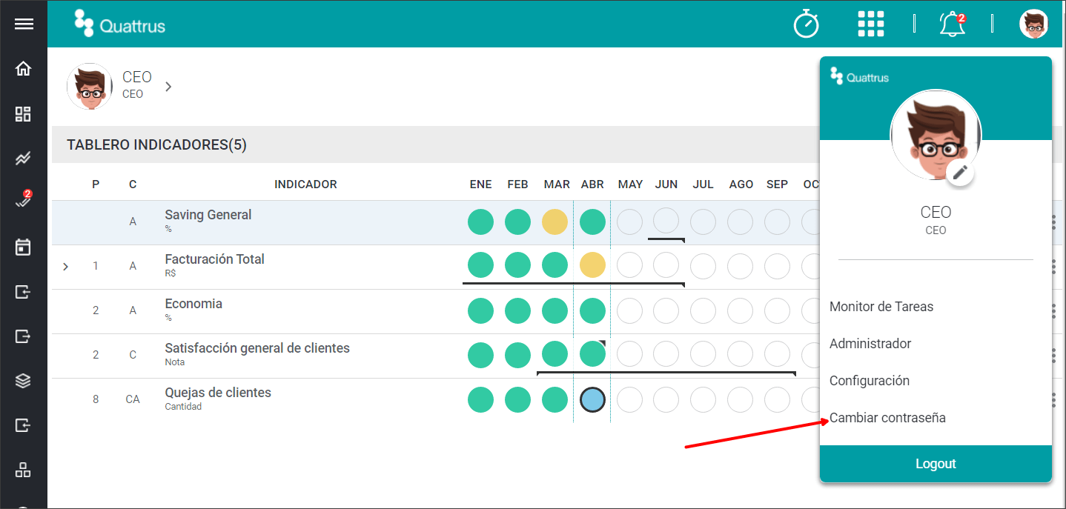Image resolution: width=1066 pixels, height=509 pixels.
Task: Edit profile photo pencil icon
Action: coord(960,173)
